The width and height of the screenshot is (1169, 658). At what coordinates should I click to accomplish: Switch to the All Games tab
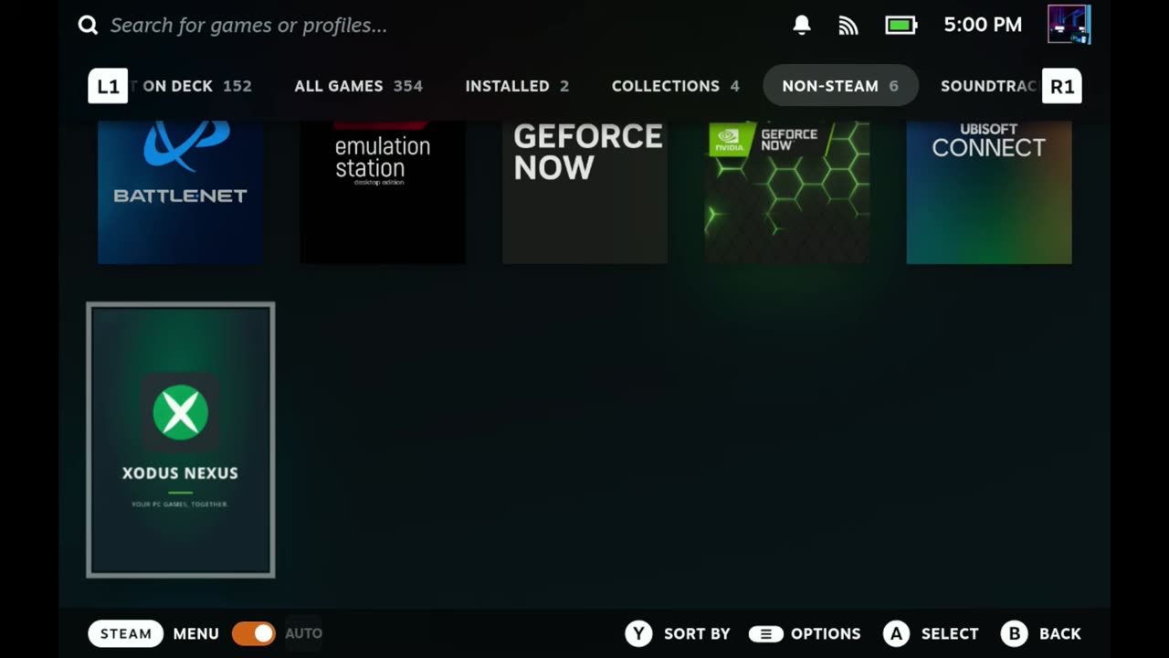click(358, 86)
